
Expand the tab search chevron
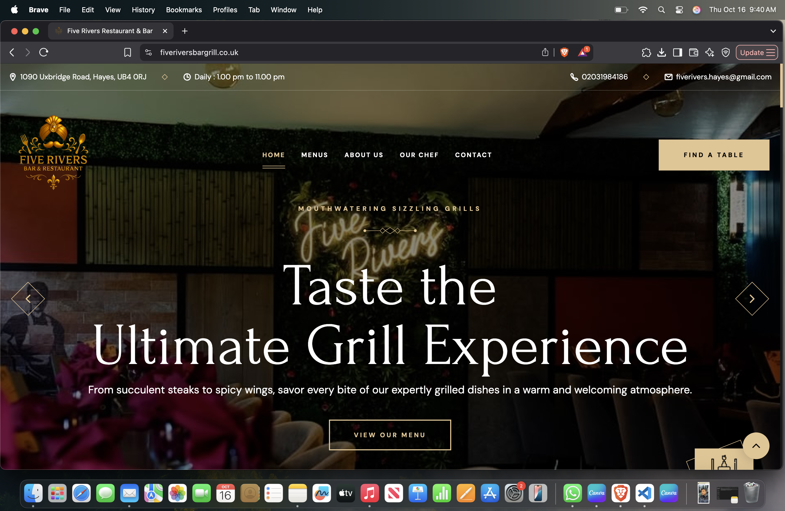pos(773,31)
